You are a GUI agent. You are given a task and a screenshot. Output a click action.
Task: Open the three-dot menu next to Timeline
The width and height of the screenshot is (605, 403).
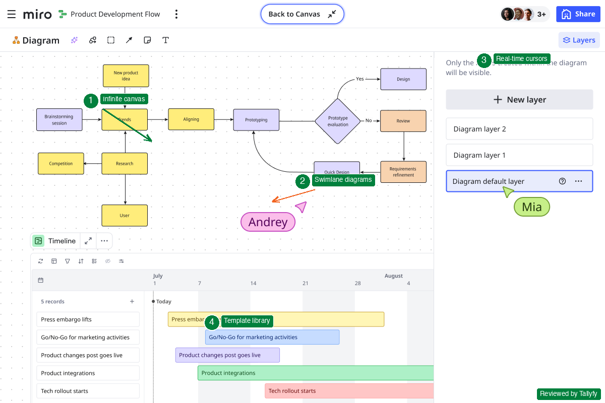[104, 241]
